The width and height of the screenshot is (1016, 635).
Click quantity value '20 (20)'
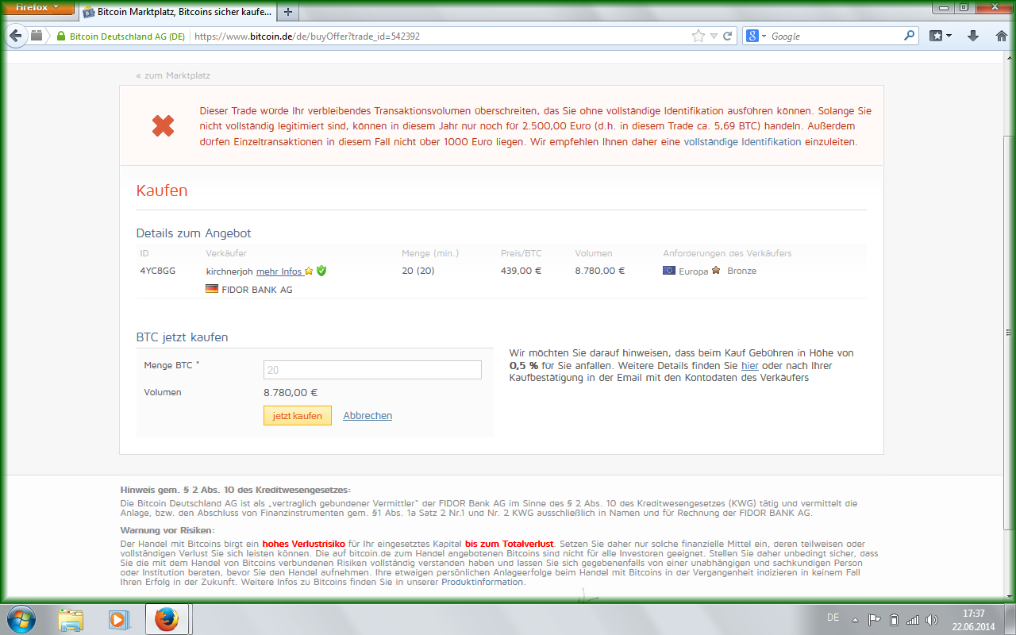[418, 271]
